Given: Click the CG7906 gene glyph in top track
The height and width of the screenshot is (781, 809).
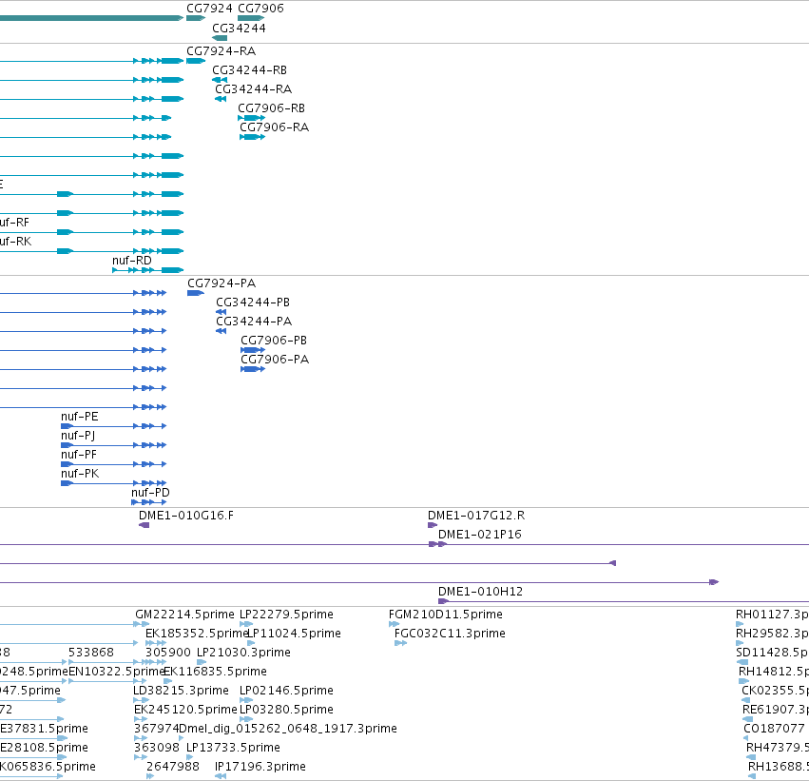Looking at the screenshot, I should [x=251, y=18].
